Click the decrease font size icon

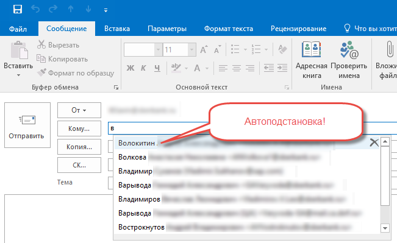point(218,49)
